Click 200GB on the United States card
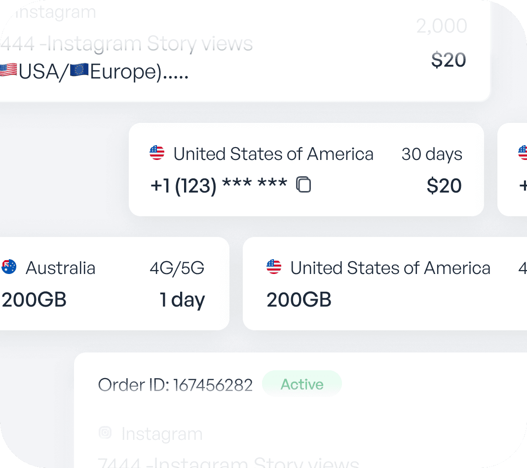This screenshot has height=468, width=527. pos(299,300)
